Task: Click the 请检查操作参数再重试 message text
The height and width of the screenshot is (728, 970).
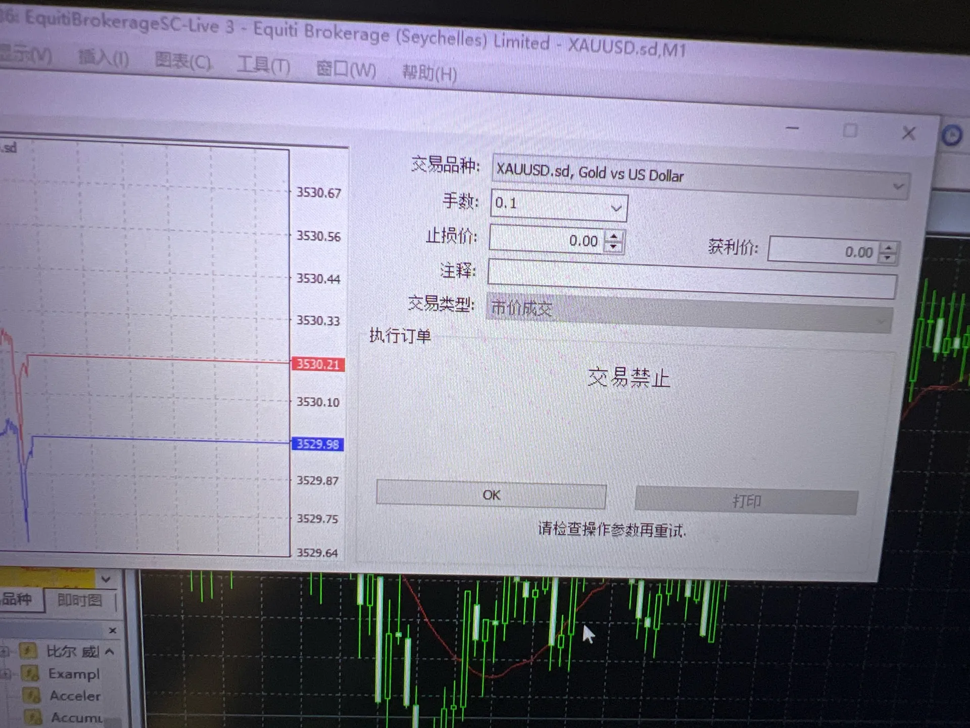Action: [612, 529]
